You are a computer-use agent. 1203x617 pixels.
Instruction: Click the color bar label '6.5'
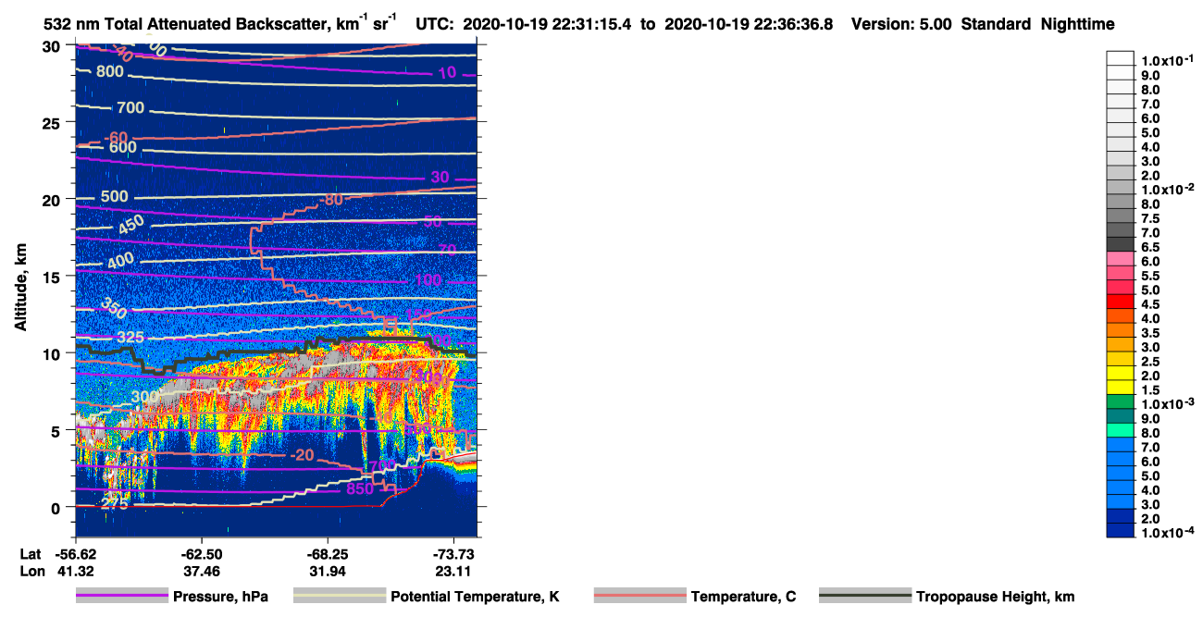[1152, 246]
